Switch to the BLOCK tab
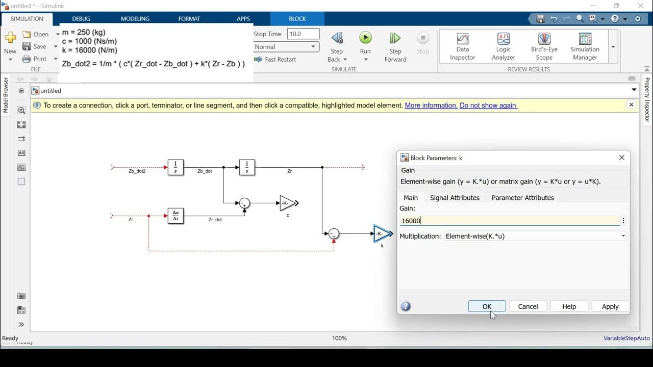 [297, 18]
